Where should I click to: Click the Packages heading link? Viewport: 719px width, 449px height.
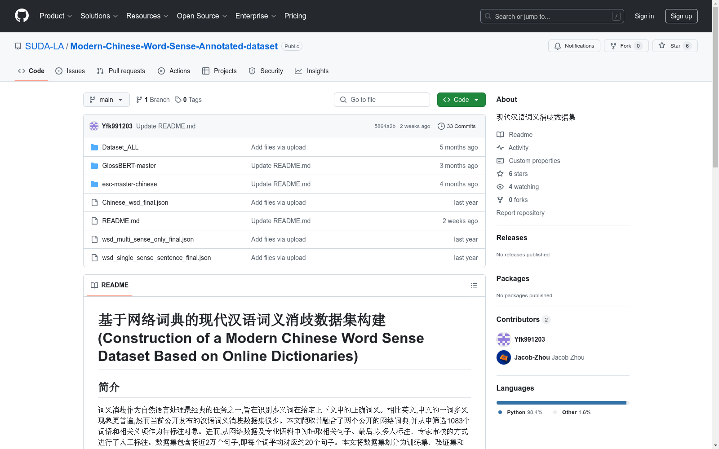[x=513, y=278]
